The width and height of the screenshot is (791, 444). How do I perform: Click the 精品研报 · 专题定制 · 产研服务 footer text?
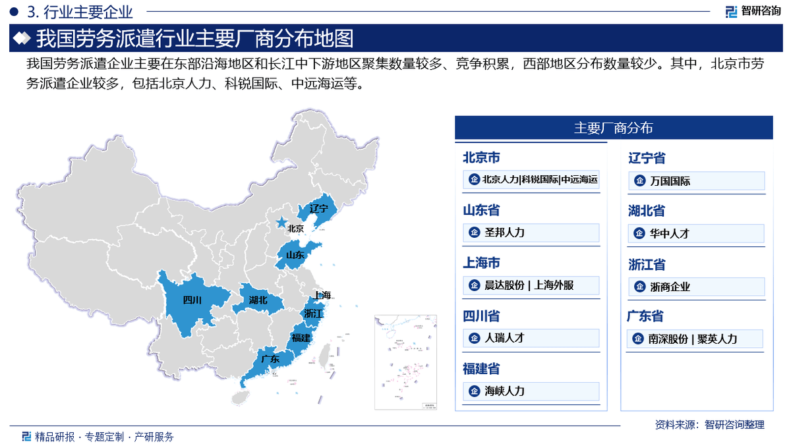[x=104, y=436]
